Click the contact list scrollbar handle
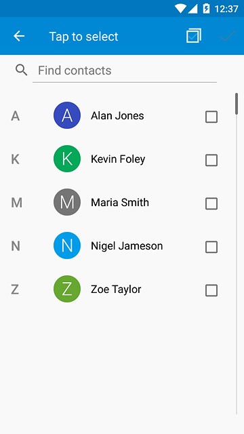This screenshot has width=244, height=434. click(237, 104)
